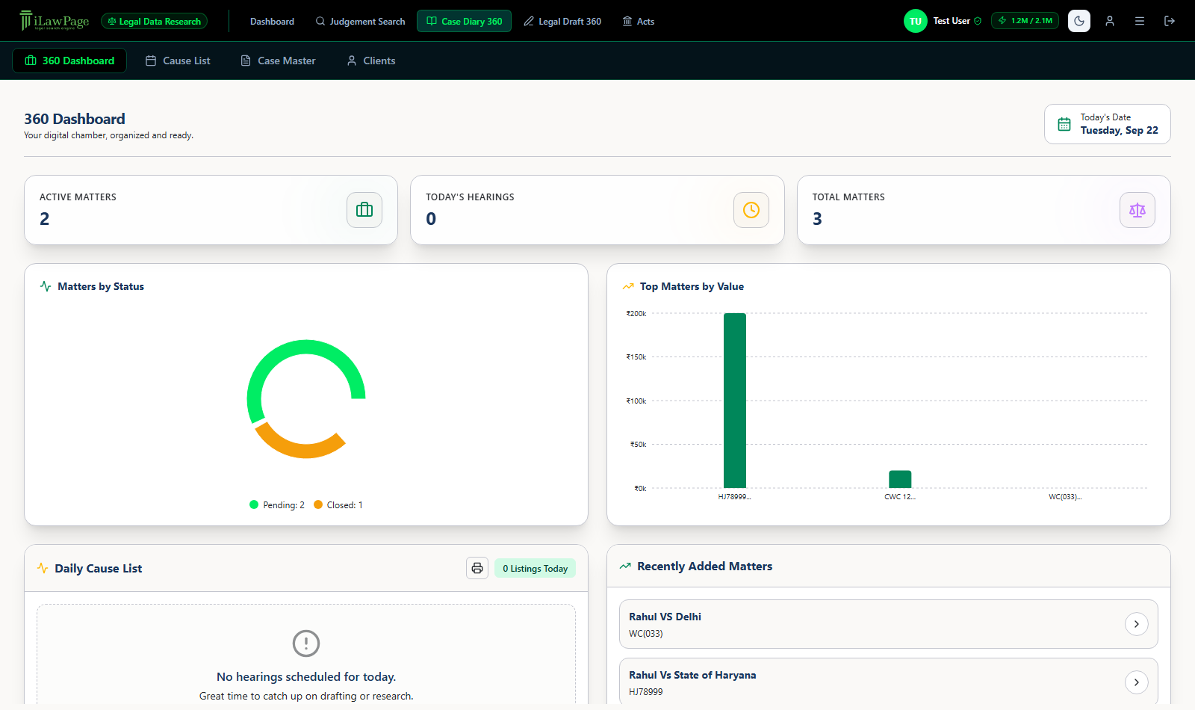Click the 1.2M / 2.1M credits badge
1195x710 pixels.
tap(1025, 21)
